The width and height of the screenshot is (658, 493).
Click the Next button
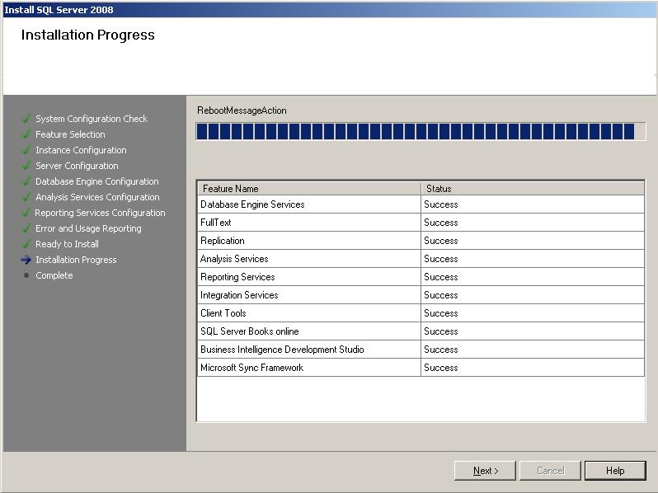(485, 471)
